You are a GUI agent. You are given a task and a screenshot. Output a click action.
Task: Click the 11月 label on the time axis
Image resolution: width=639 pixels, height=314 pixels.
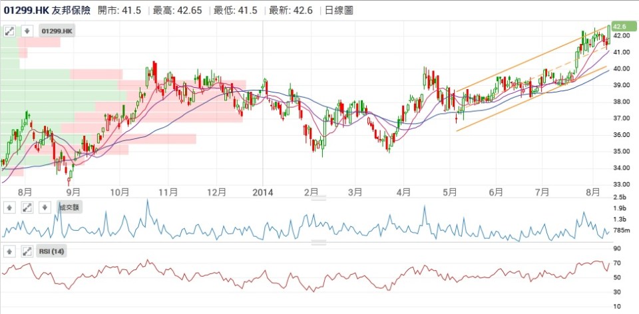tap(168, 192)
